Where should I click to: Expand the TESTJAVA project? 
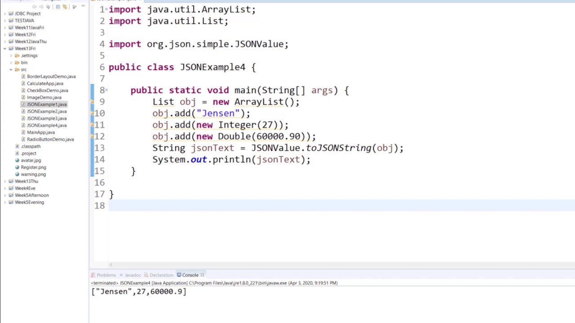[x=5, y=21]
